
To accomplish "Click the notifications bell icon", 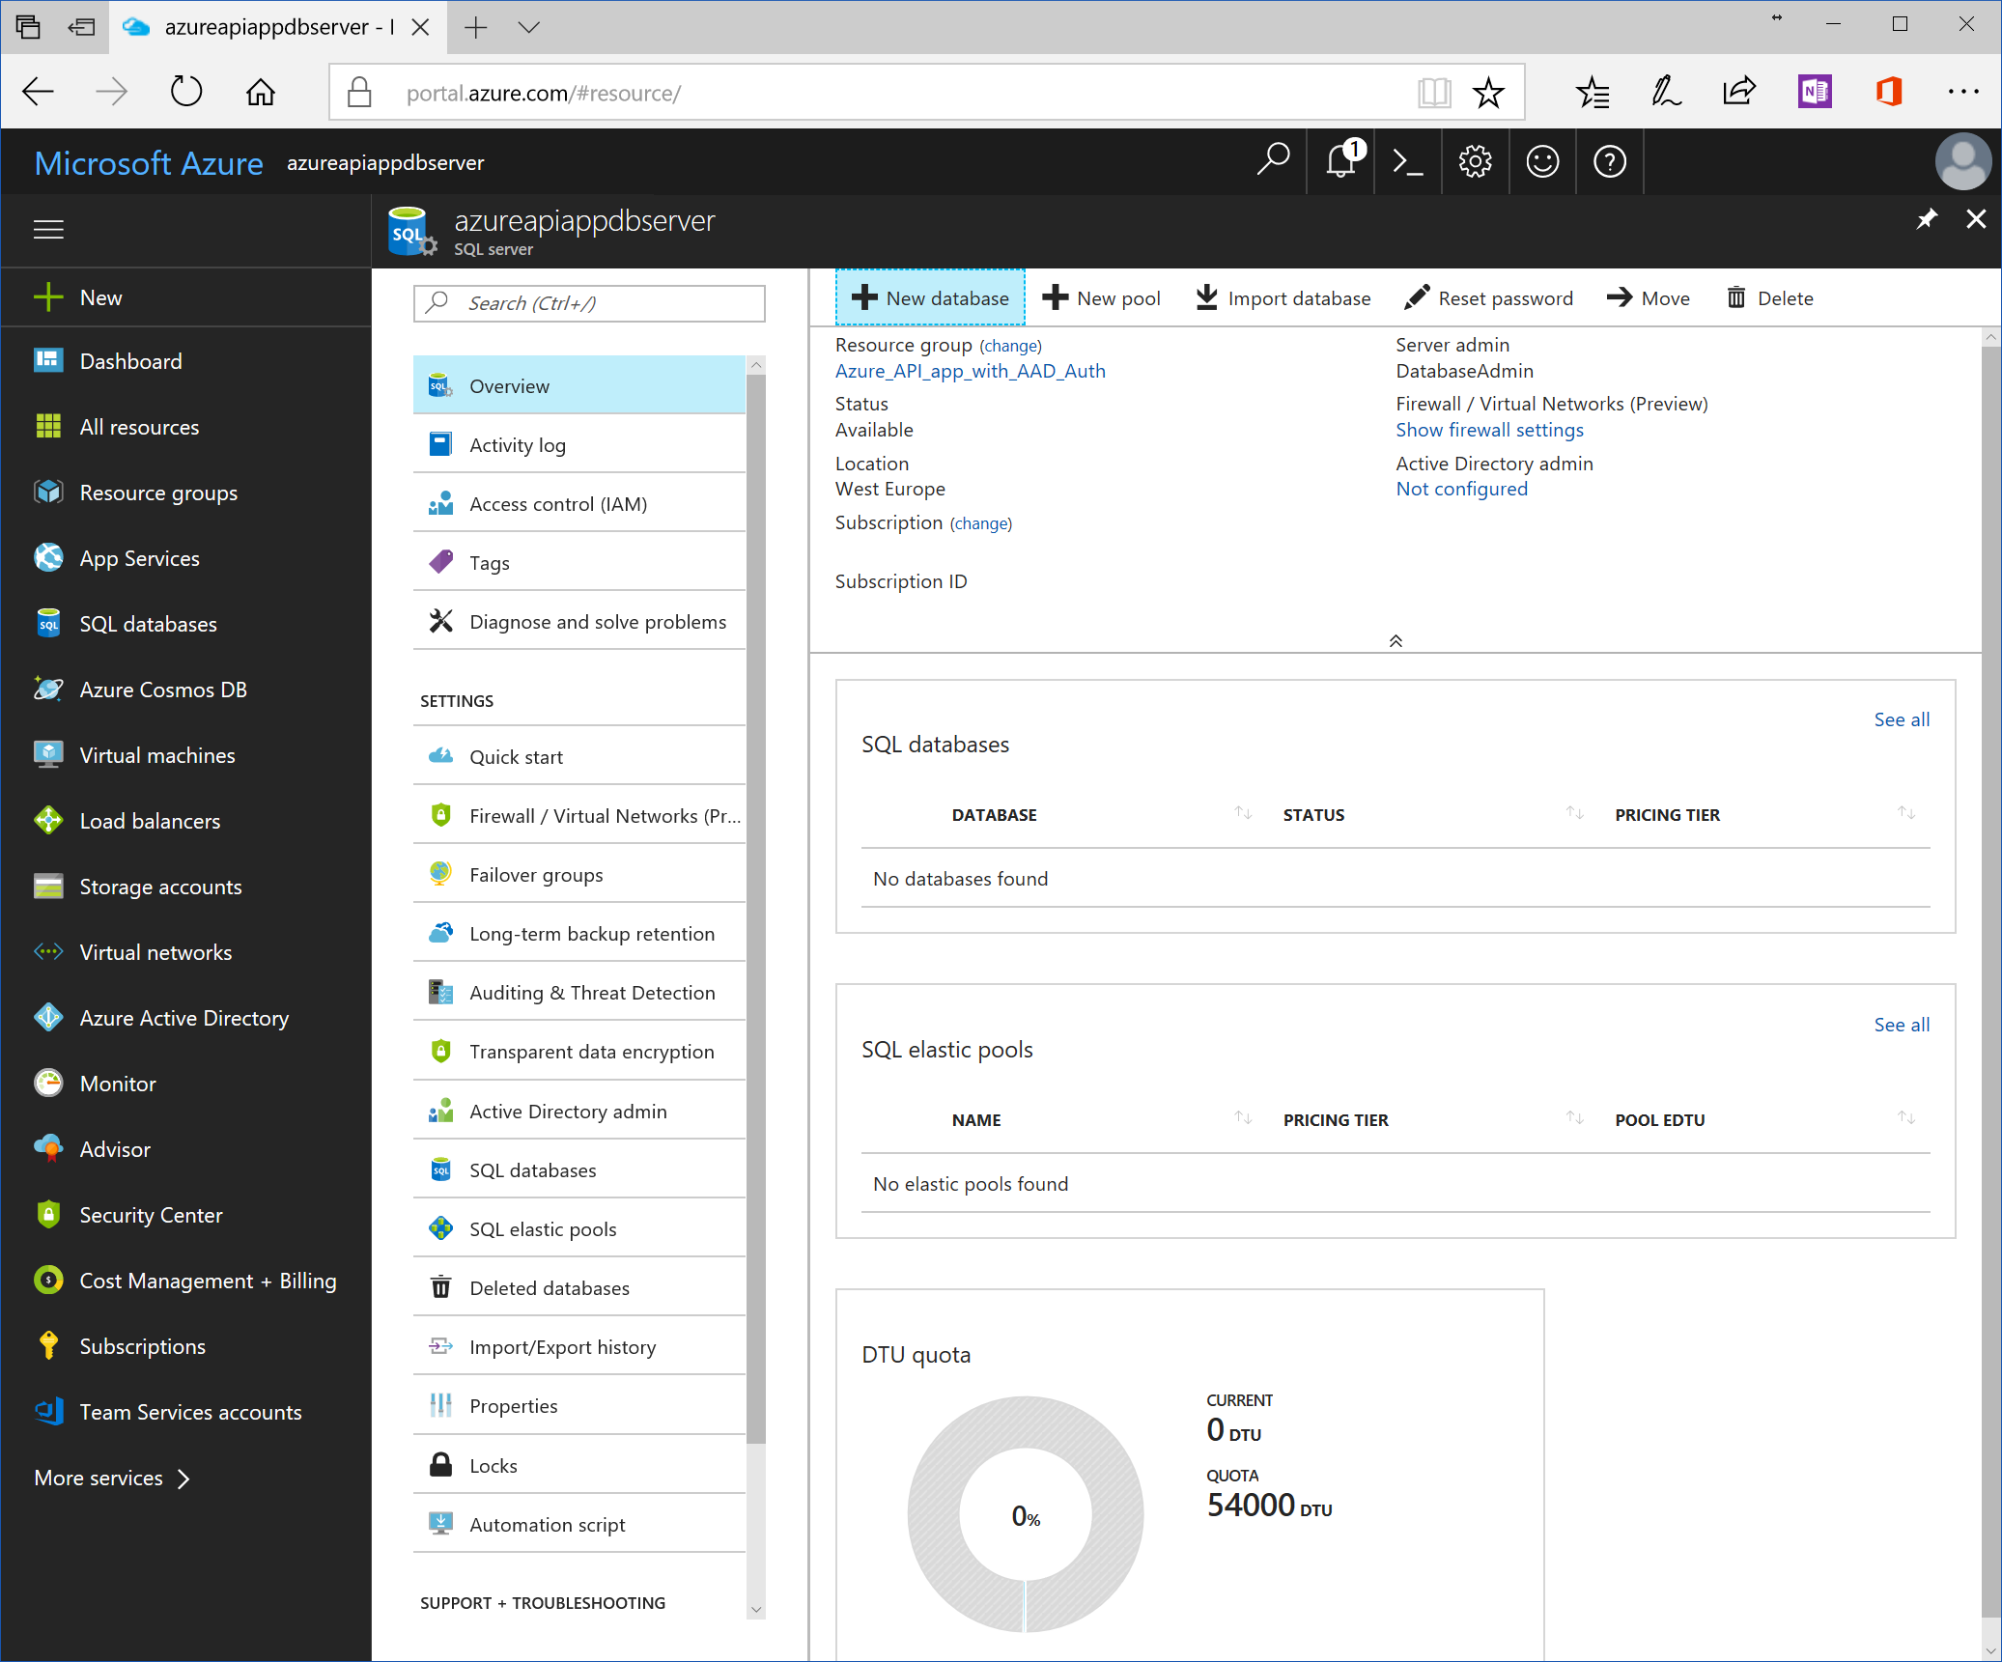I will click(1340, 162).
